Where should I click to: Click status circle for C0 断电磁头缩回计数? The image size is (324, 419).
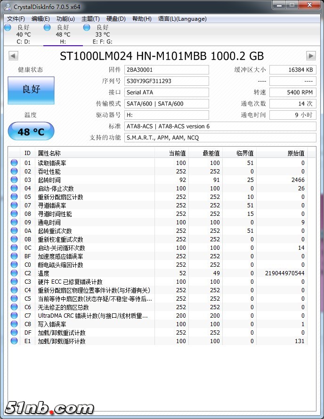[14, 264]
